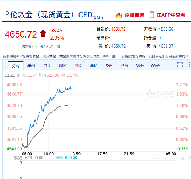Screen dimensions: 191x179
Task: Click the time axis label 13:59
Action: point(75,154)
